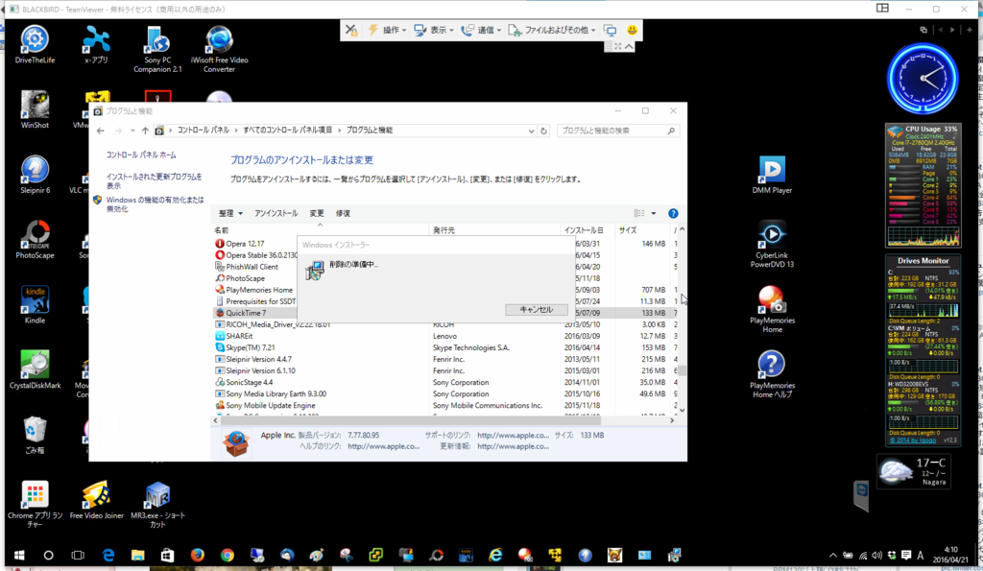Image resolution: width=983 pixels, height=571 pixels.
Task: Open the 表示 menu in TeamViewer toolbar
Action: (x=434, y=30)
